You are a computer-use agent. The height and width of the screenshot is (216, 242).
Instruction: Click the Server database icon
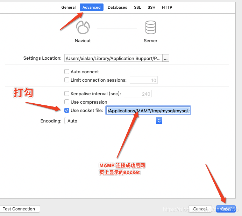click(151, 28)
